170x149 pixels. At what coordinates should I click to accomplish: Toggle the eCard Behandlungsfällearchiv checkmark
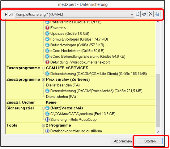coord(47,56)
